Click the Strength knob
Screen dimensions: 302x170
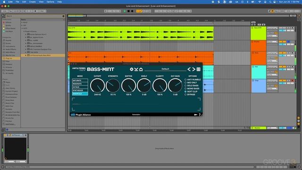pos(113,85)
